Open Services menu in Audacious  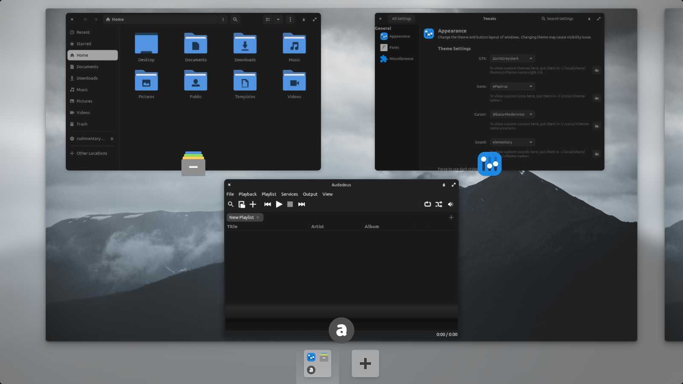[x=289, y=195]
